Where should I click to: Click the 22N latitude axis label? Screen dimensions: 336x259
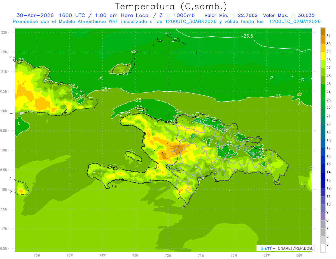(x=4, y=32)
